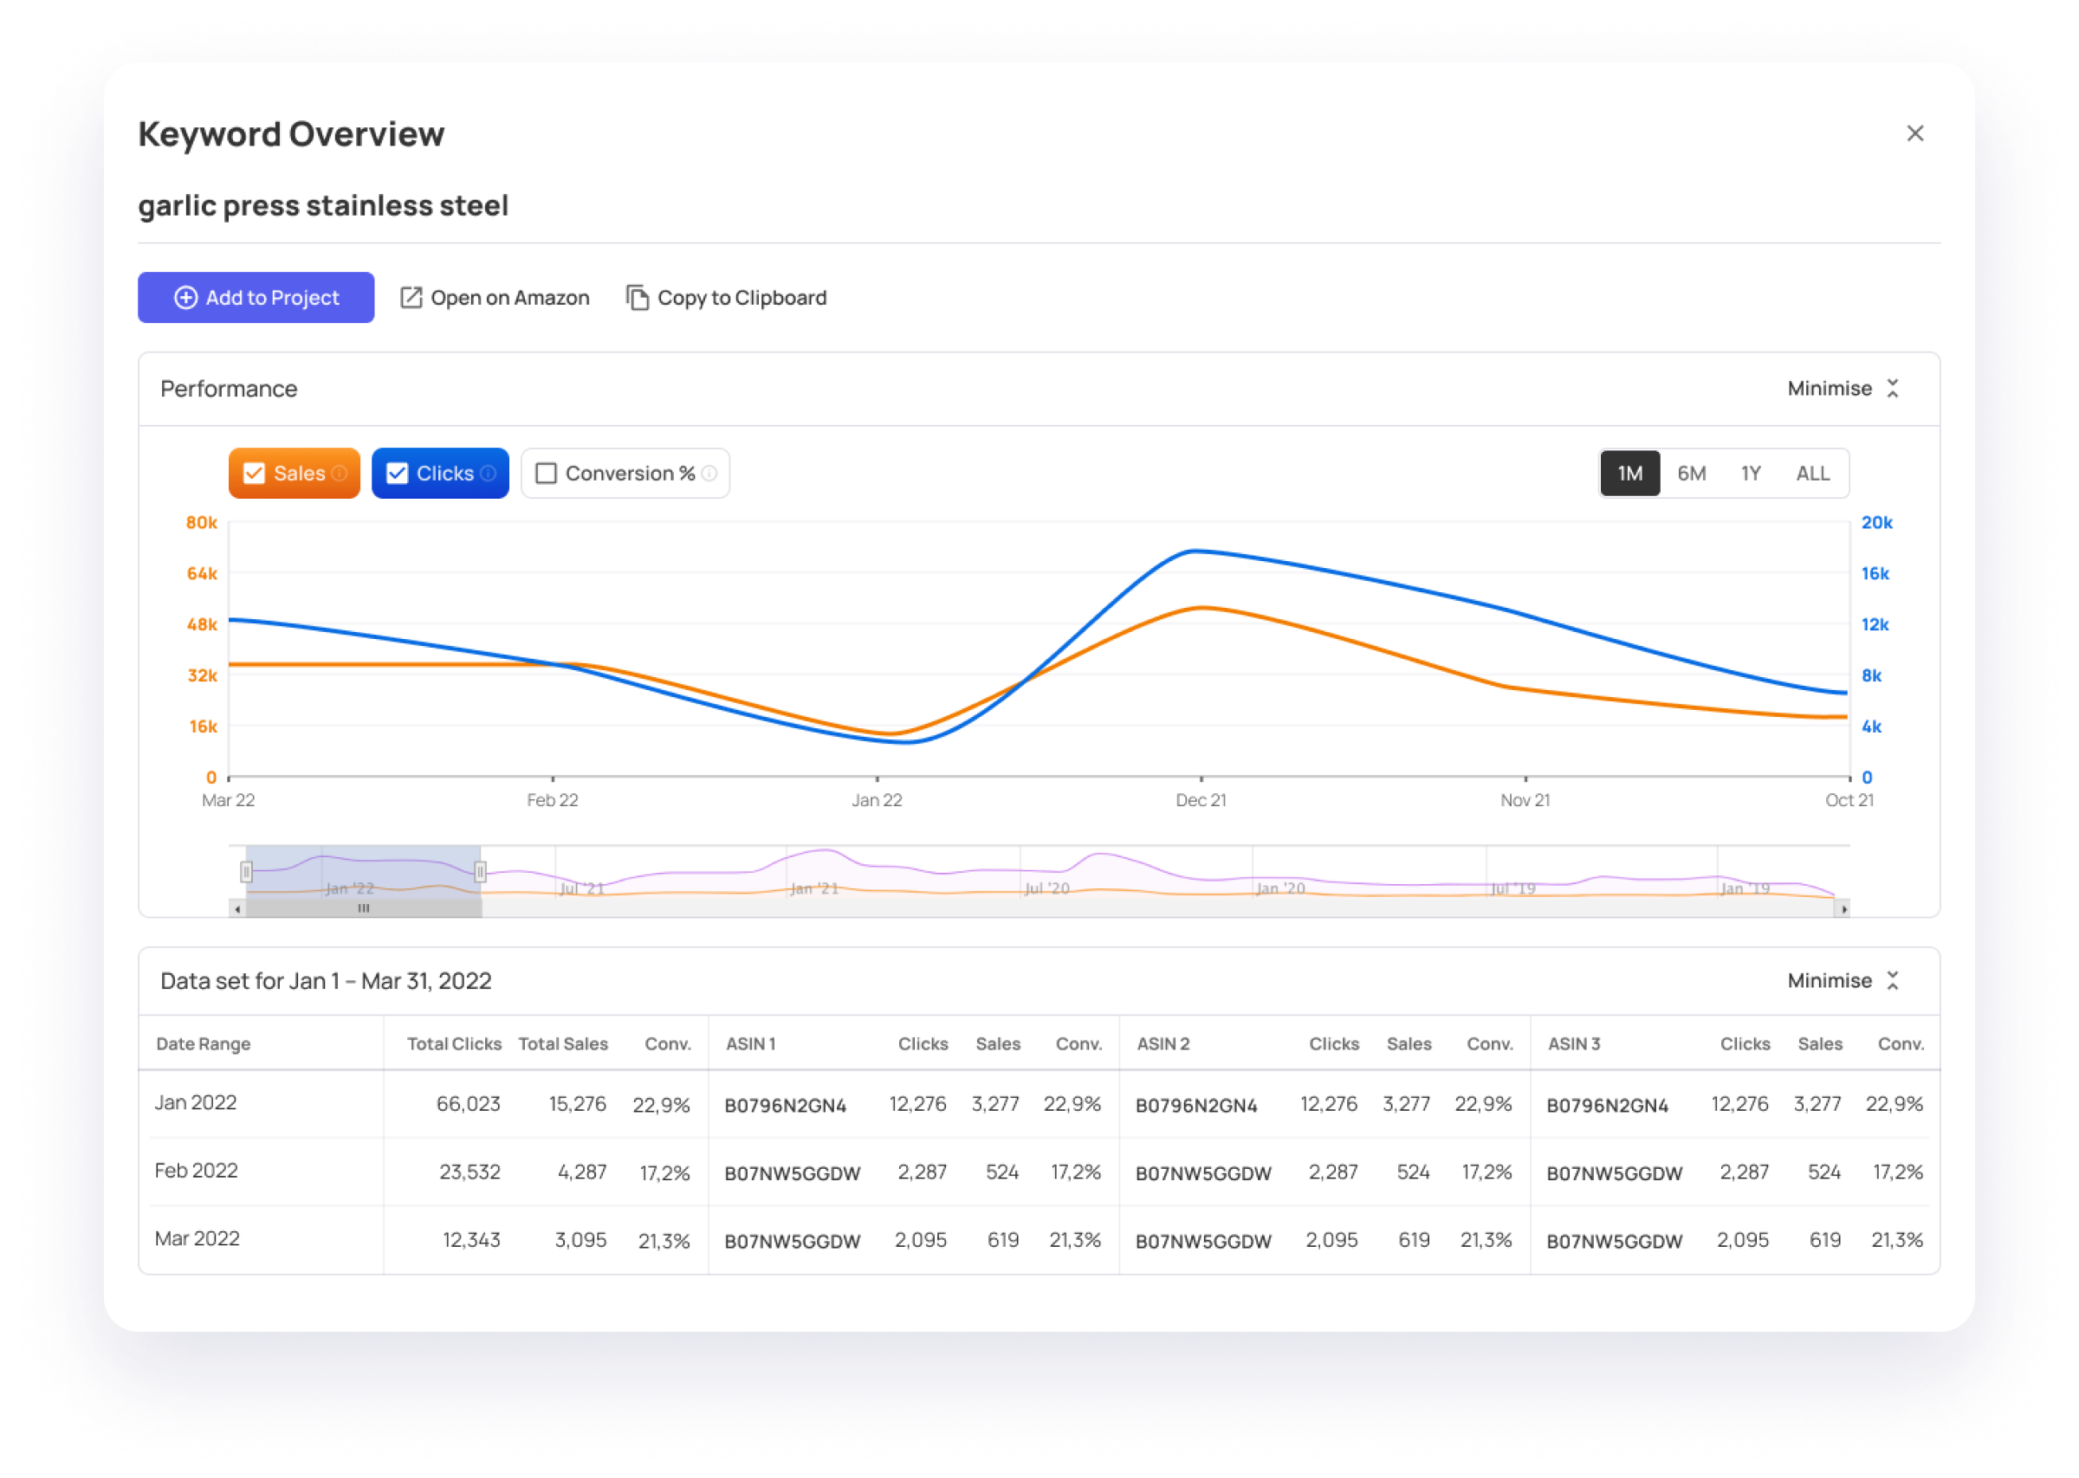This screenshot has width=2079, height=1478.
Task: Click total conversion 22,9% in Jan row
Action: tap(661, 1105)
